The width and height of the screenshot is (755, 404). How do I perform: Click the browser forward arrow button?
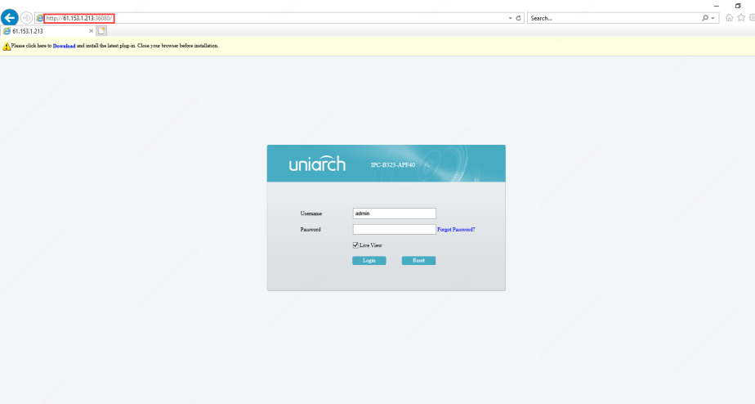(x=26, y=18)
